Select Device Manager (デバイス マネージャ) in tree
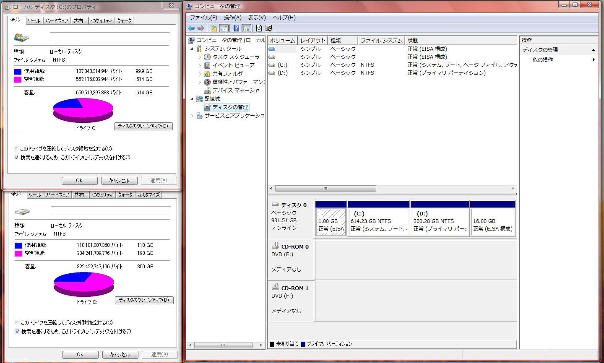 [x=236, y=91]
